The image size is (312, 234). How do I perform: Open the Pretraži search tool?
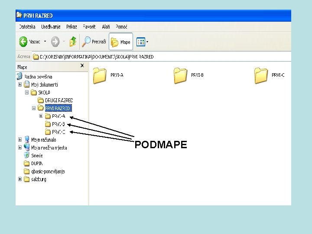coord(94,42)
